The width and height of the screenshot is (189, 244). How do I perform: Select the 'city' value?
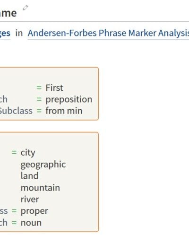28,153
